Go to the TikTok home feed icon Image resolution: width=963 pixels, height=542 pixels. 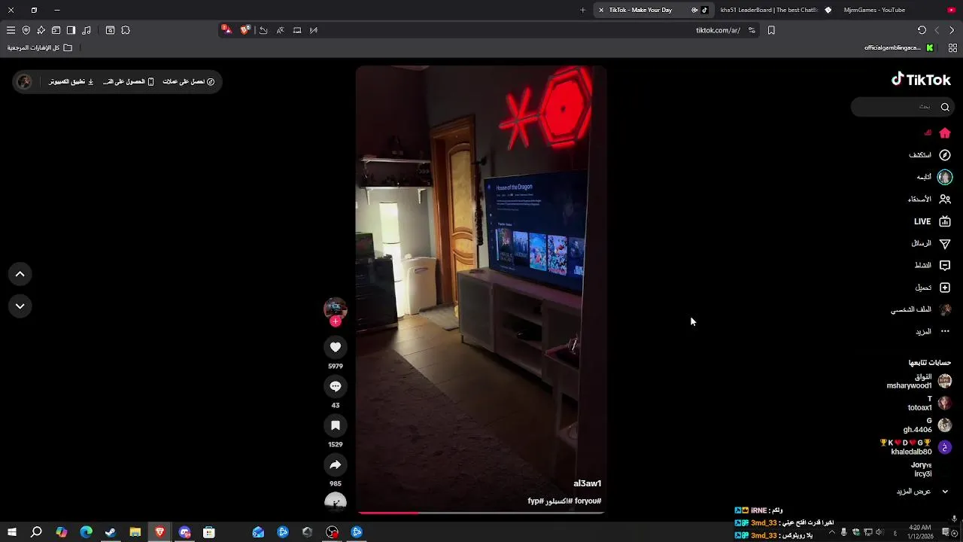[945, 133]
